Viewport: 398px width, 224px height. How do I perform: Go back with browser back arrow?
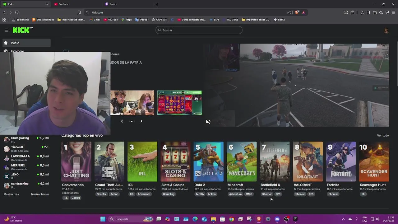pyautogui.click(x=4, y=12)
